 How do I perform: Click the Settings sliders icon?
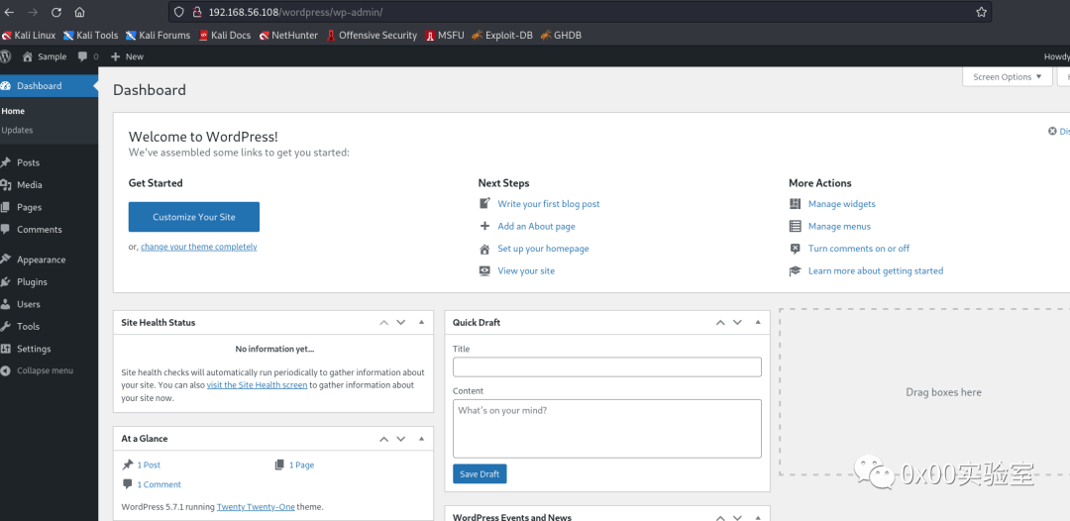tap(6, 349)
